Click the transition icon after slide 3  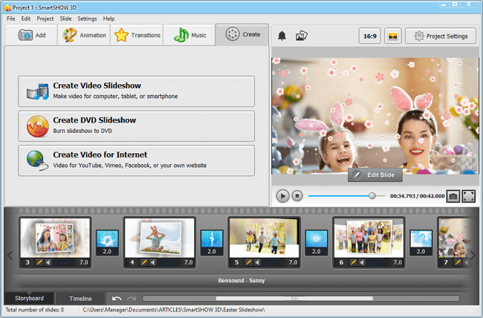pos(107,239)
